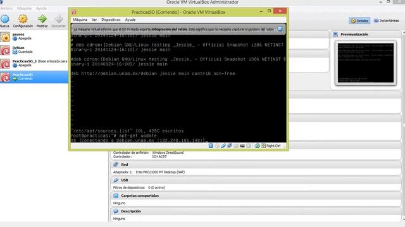The image size is (405, 227).
Task: Click the PracticasSO_1 swirl icon in VM list
Action: click(x=5, y=64)
